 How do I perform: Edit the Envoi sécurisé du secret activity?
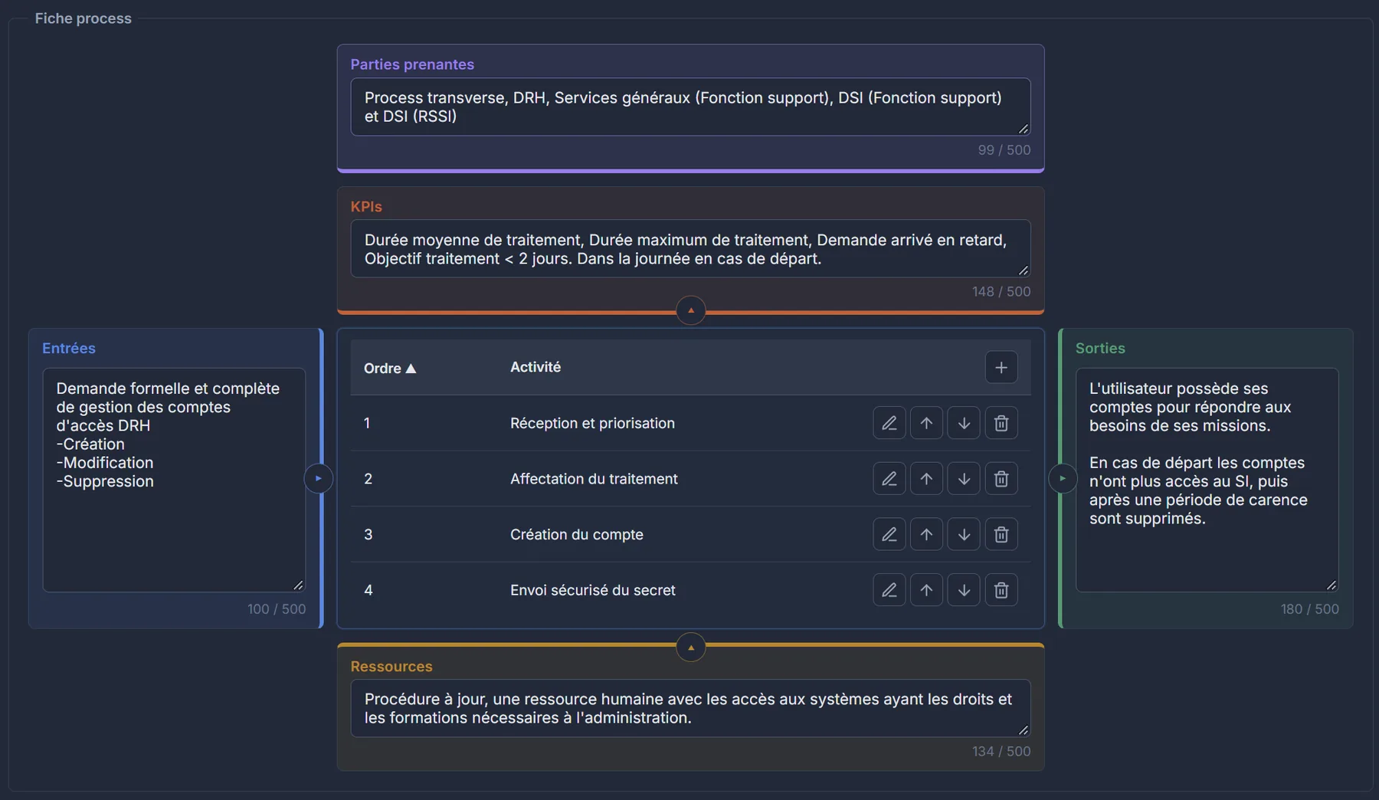889,590
